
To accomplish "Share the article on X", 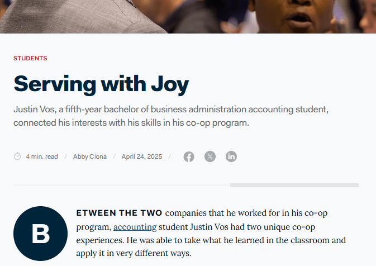I will click(x=210, y=156).
